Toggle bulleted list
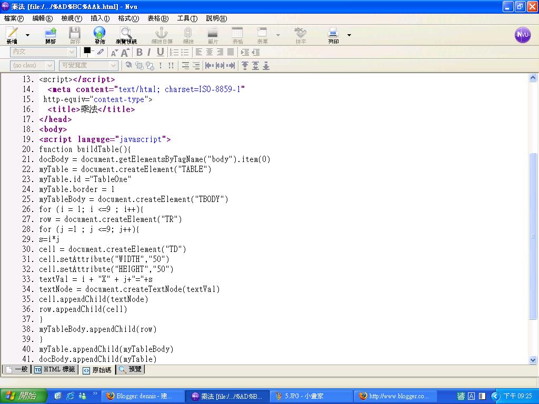This screenshot has height=404, width=539. 185,52
